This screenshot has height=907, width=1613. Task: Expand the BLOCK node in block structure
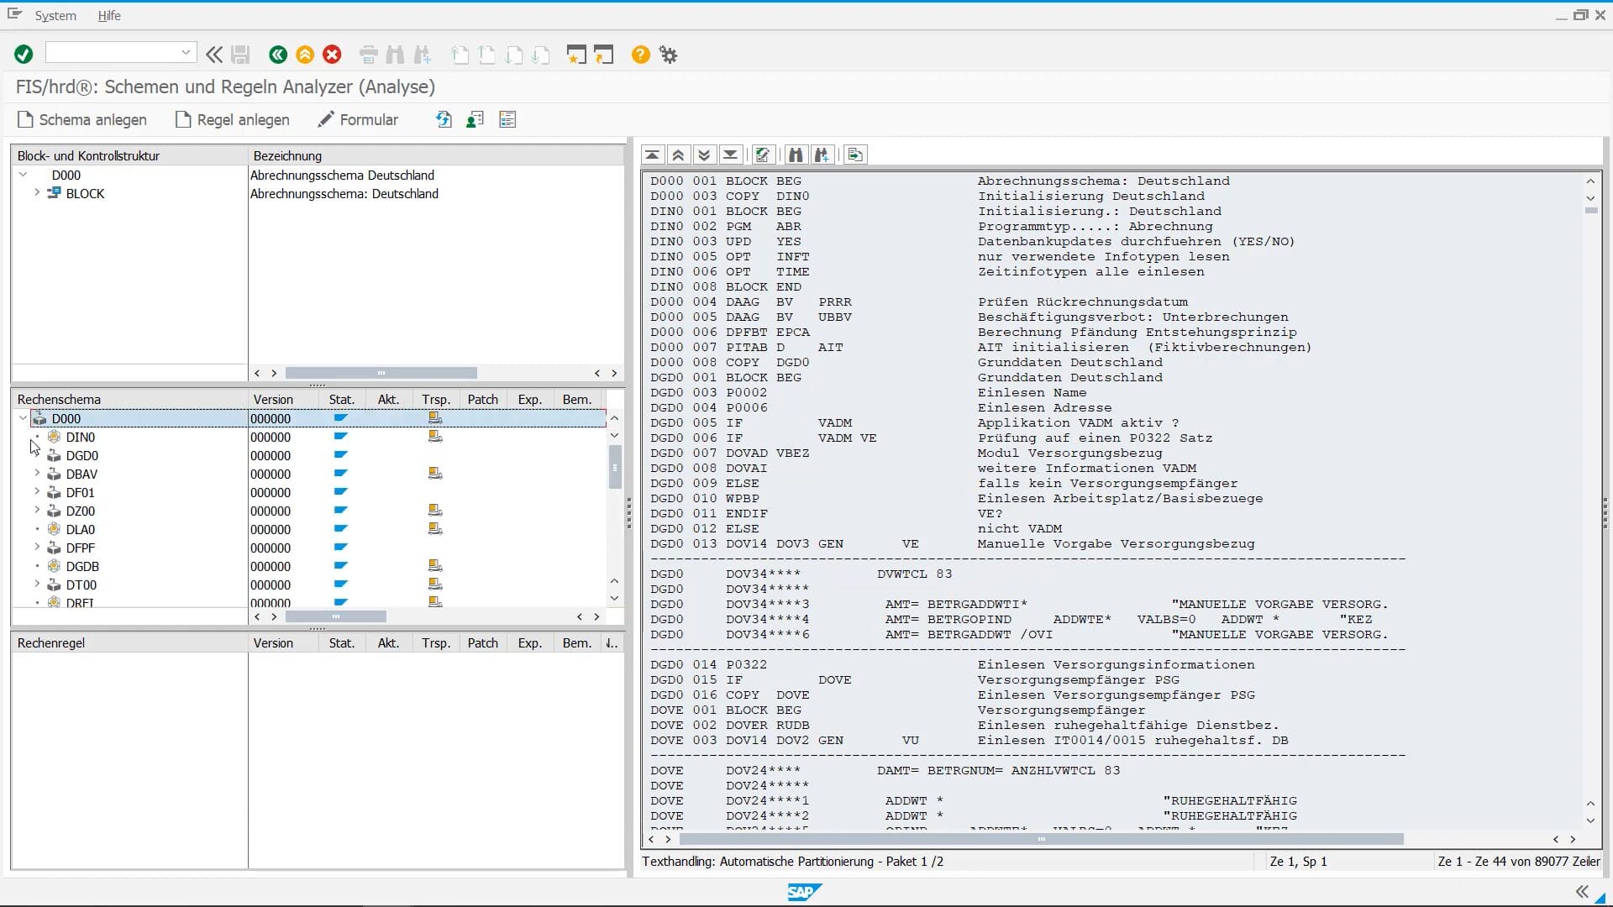(x=37, y=193)
